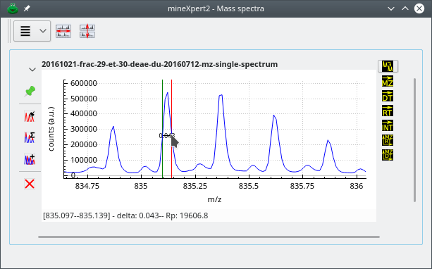Click the window pin icon in the title bar

click(27, 8)
